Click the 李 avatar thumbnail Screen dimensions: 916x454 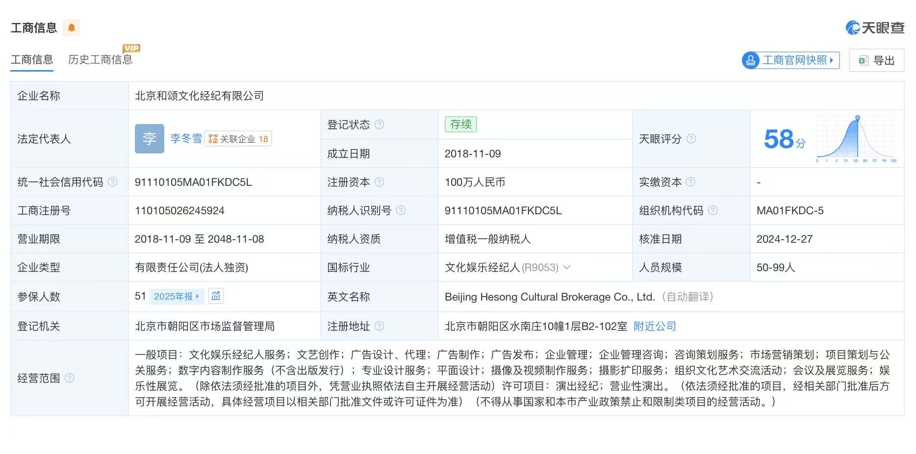(150, 139)
